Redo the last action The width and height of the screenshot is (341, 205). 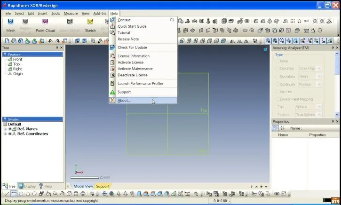tap(57, 41)
